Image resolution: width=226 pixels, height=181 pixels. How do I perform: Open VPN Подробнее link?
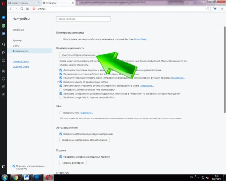pos(86,113)
